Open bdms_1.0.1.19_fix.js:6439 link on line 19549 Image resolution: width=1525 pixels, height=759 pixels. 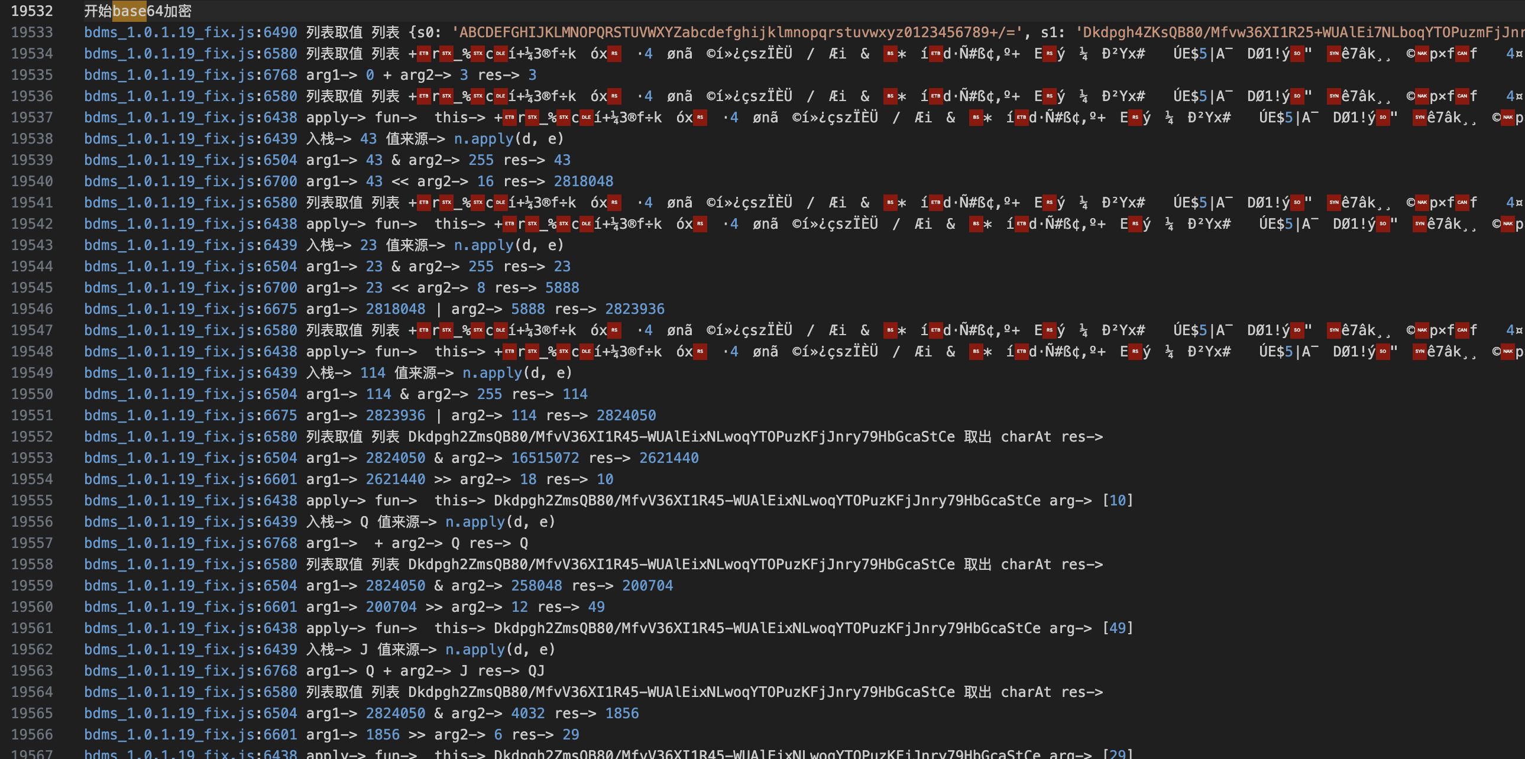(190, 372)
